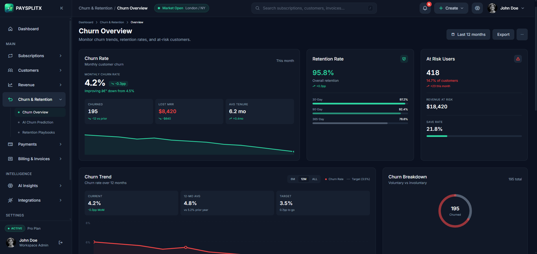This screenshot has height=254, width=537.
Task: Click the Export button
Action: [x=503, y=34]
